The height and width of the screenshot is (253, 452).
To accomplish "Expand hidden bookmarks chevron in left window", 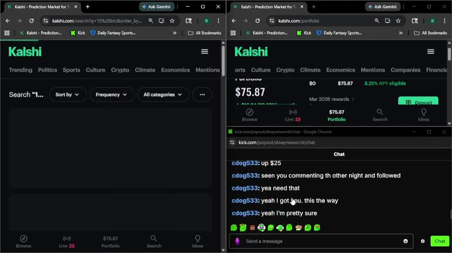I will (175, 33).
